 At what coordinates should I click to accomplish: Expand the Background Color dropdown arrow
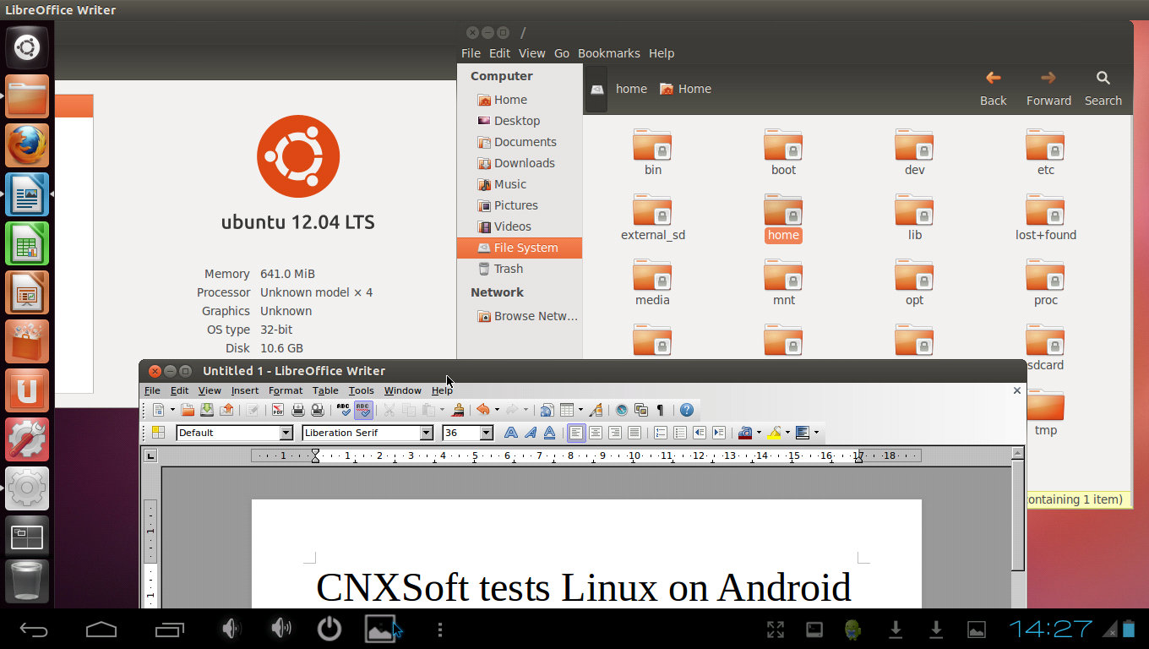point(816,433)
